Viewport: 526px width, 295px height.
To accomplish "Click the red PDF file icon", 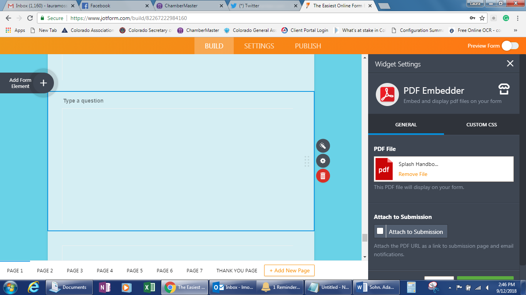I will click(x=384, y=169).
